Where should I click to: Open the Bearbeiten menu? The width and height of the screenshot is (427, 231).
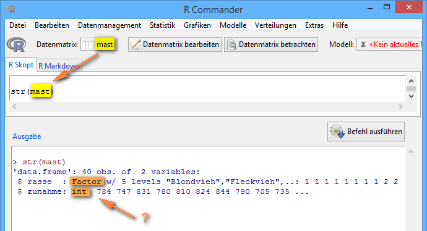(x=52, y=25)
